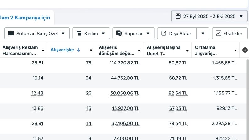Click the purchases value 78
This screenshot has height=140, width=249.
click(89, 63)
